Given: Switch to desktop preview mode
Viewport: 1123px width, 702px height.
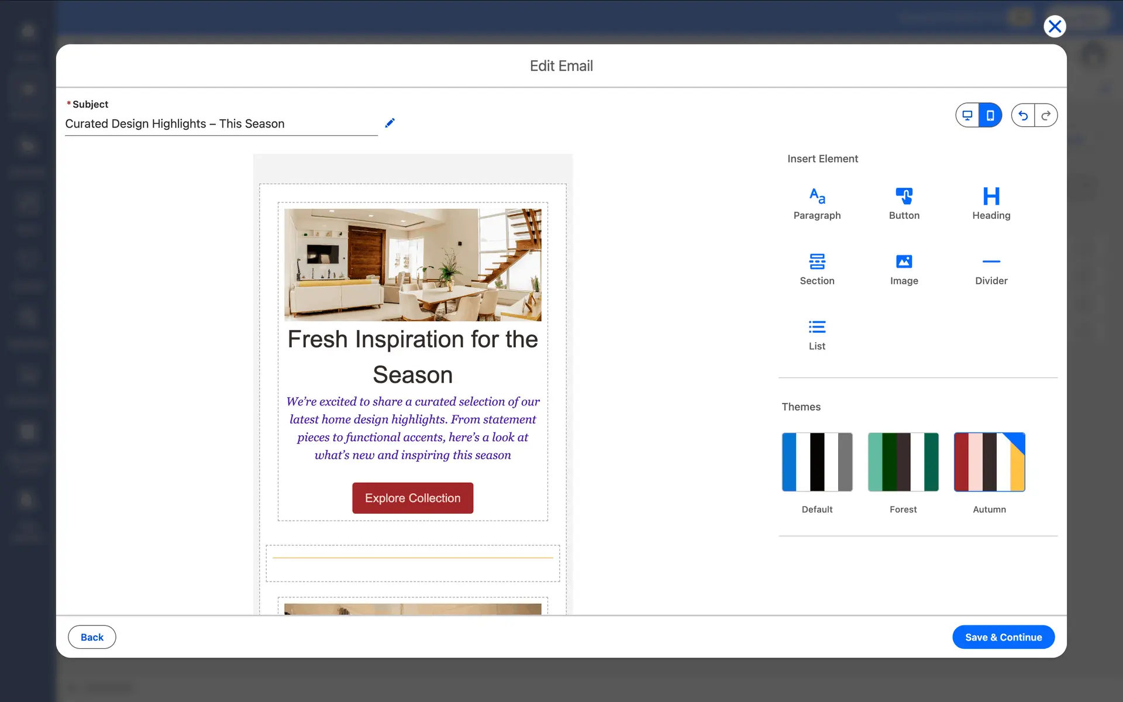Looking at the screenshot, I should 967,115.
